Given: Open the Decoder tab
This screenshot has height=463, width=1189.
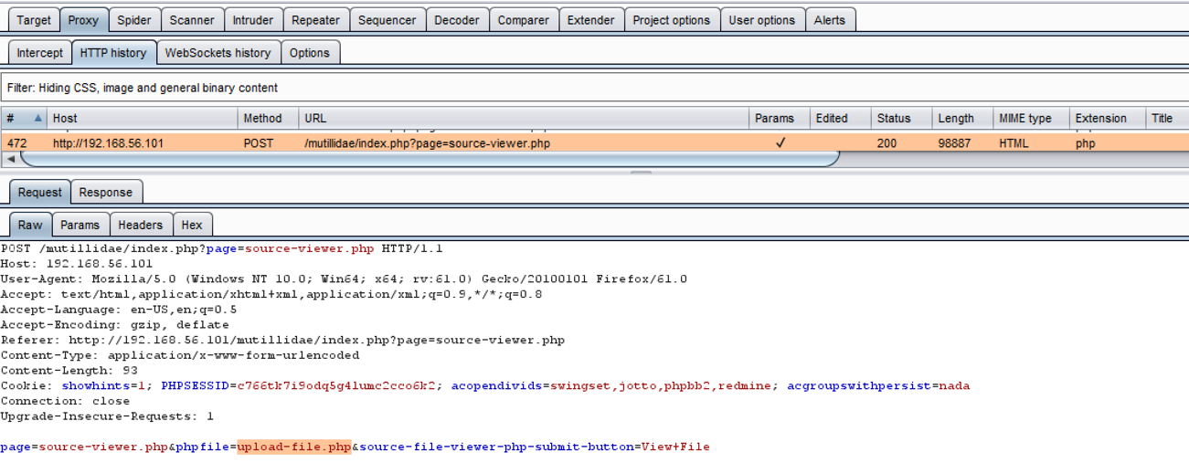Looking at the screenshot, I should [456, 20].
